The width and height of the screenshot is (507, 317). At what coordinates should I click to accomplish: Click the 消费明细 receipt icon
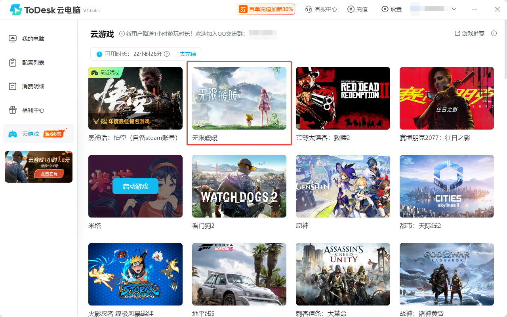tap(13, 86)
